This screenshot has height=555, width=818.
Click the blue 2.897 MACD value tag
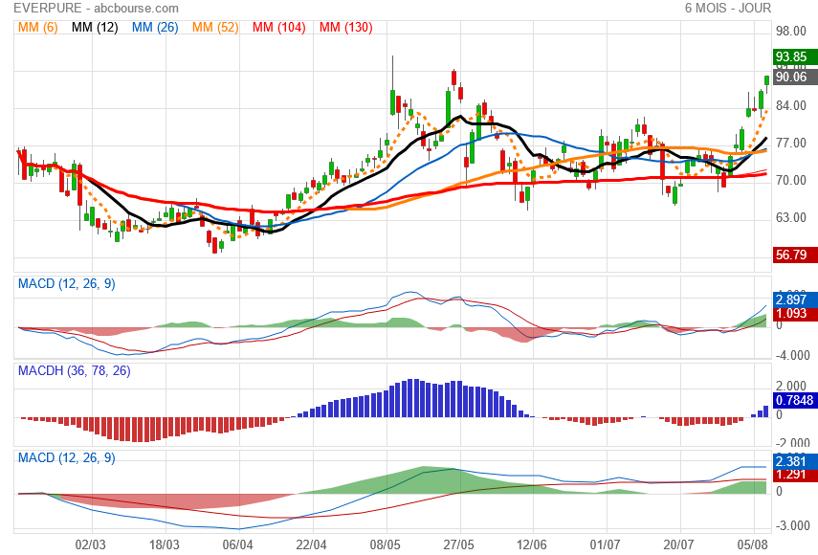click(795, 300)
